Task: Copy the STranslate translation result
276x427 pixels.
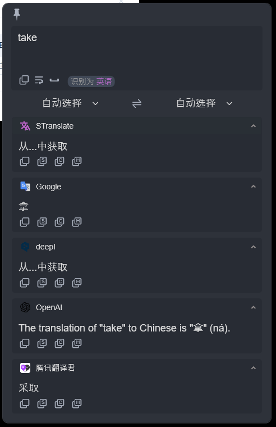Action: coord(25,161)
